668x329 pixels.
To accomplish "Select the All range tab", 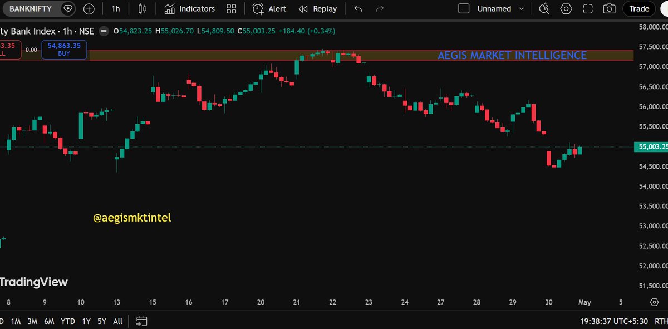I will (x=117, y=321).
